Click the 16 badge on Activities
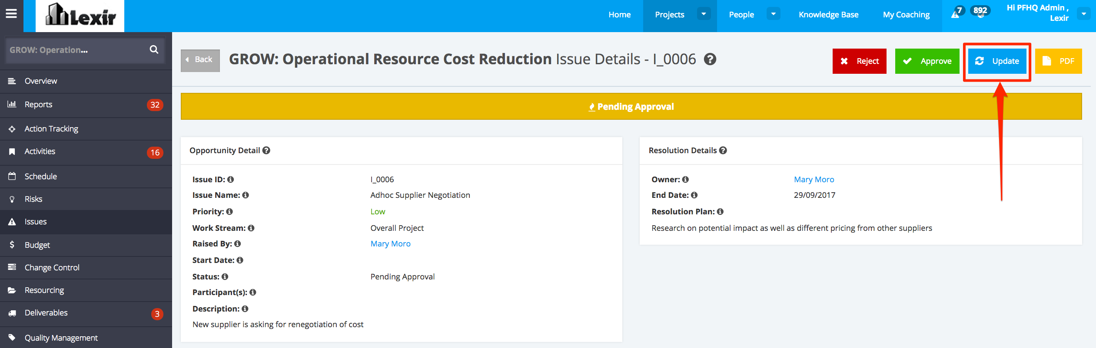1096x348 pixels. tap(155, 152)
